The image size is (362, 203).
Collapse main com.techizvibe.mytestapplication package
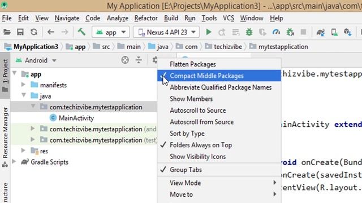point(33,106)
